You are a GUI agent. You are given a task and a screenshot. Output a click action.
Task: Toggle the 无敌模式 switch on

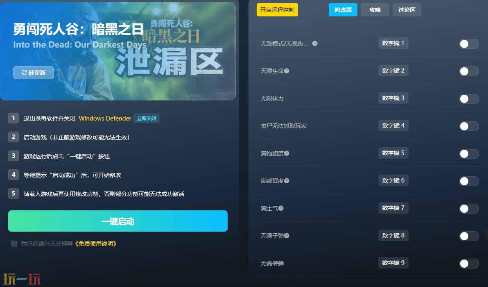(x=469, y=44)
